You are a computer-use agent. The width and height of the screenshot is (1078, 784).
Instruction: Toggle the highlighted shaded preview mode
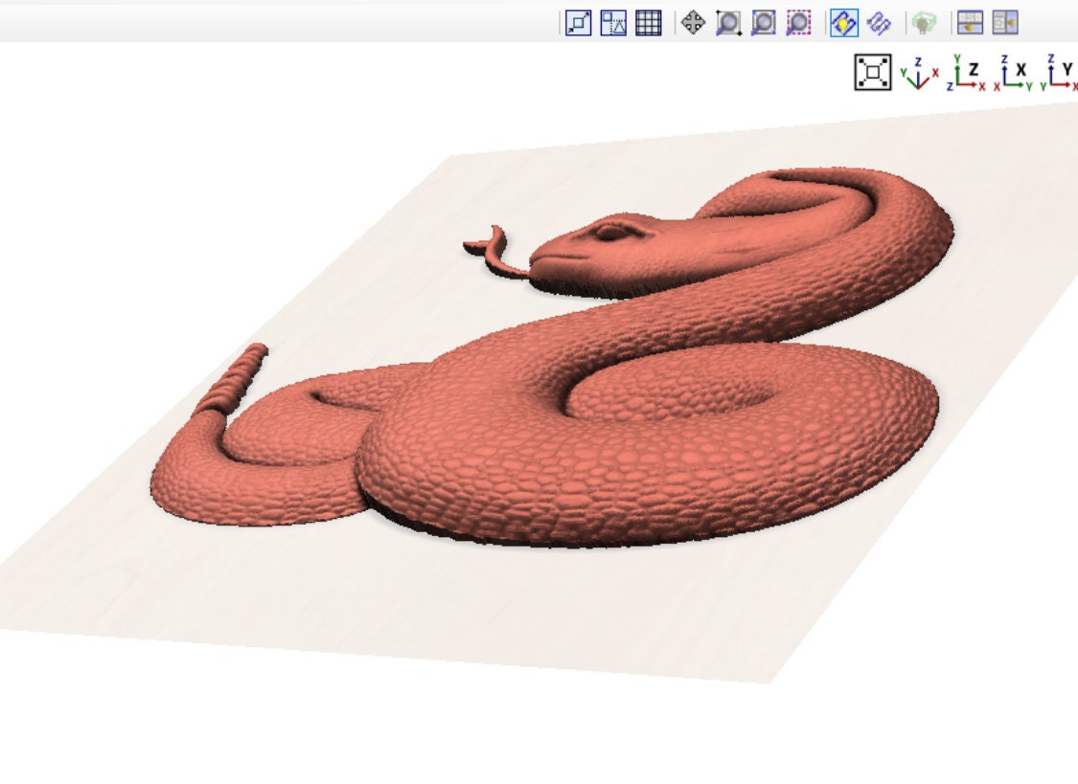(843, 24)
